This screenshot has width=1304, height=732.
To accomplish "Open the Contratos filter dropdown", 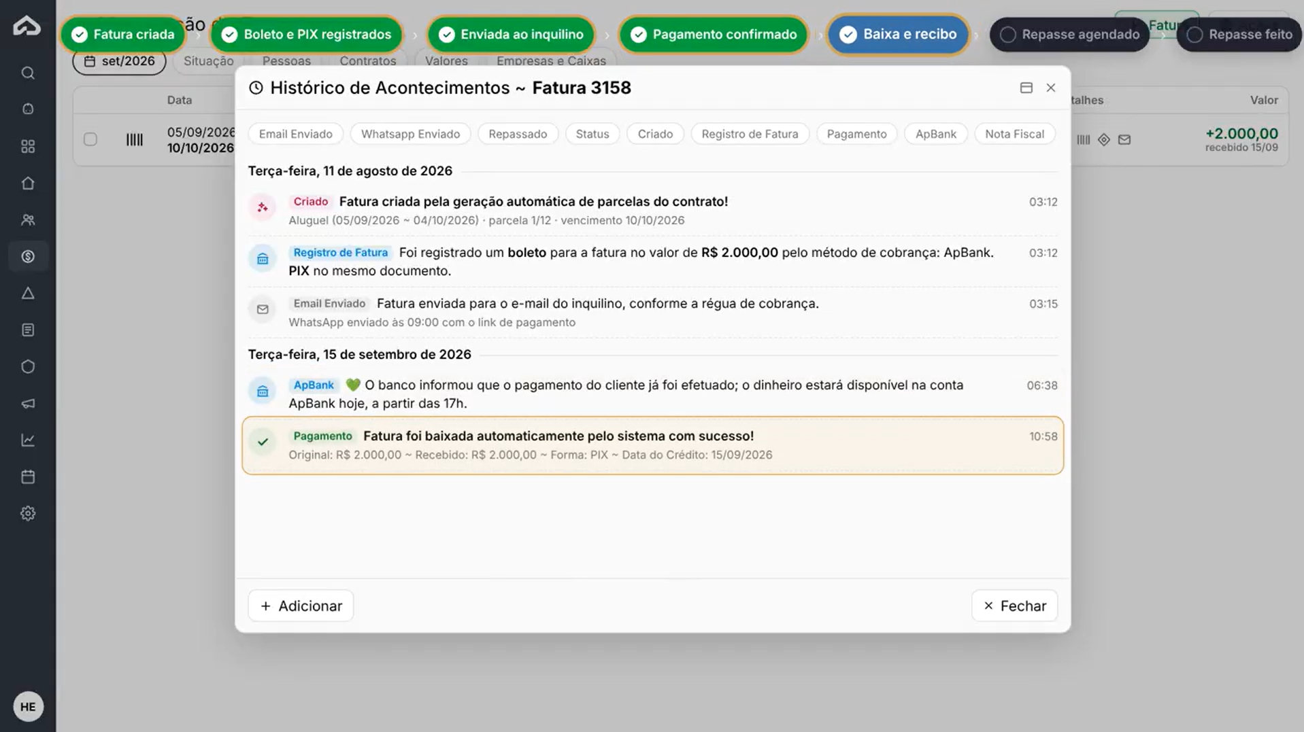I will click(x=367, y=61).
